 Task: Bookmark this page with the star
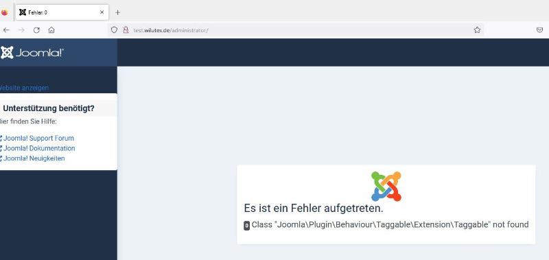click(477, 30)
